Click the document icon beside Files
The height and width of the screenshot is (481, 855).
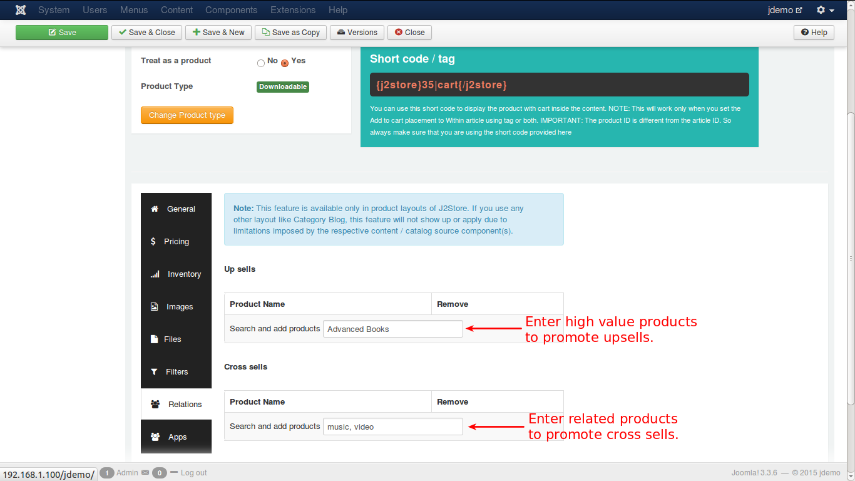click(x=154, y=339)
